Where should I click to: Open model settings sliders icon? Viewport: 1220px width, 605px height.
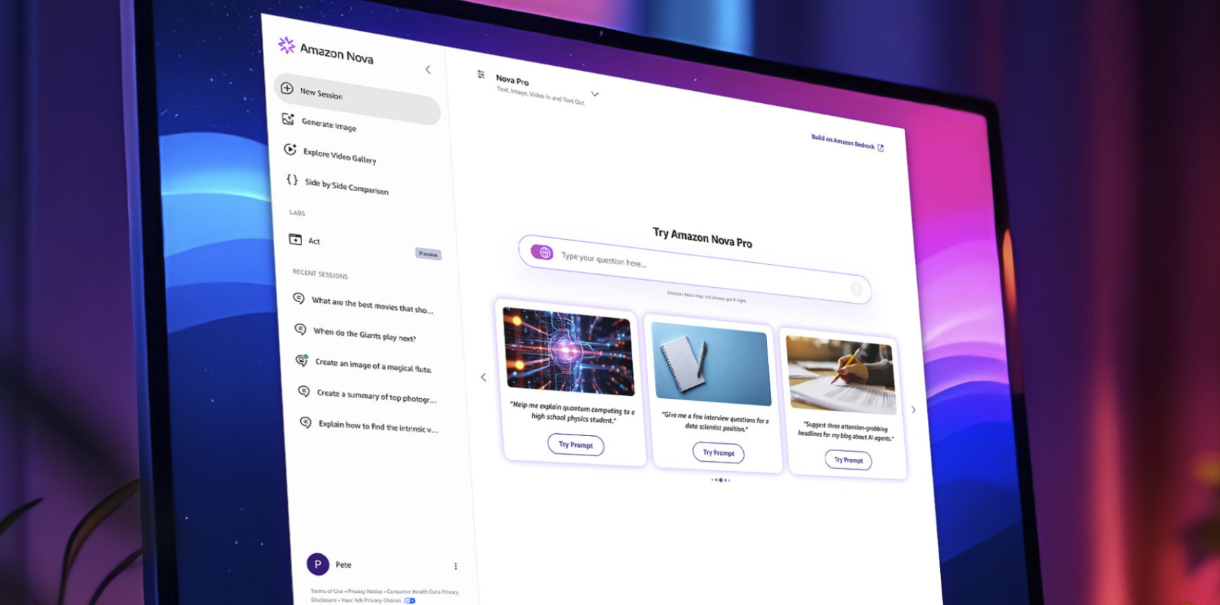[x=481, y=74]
